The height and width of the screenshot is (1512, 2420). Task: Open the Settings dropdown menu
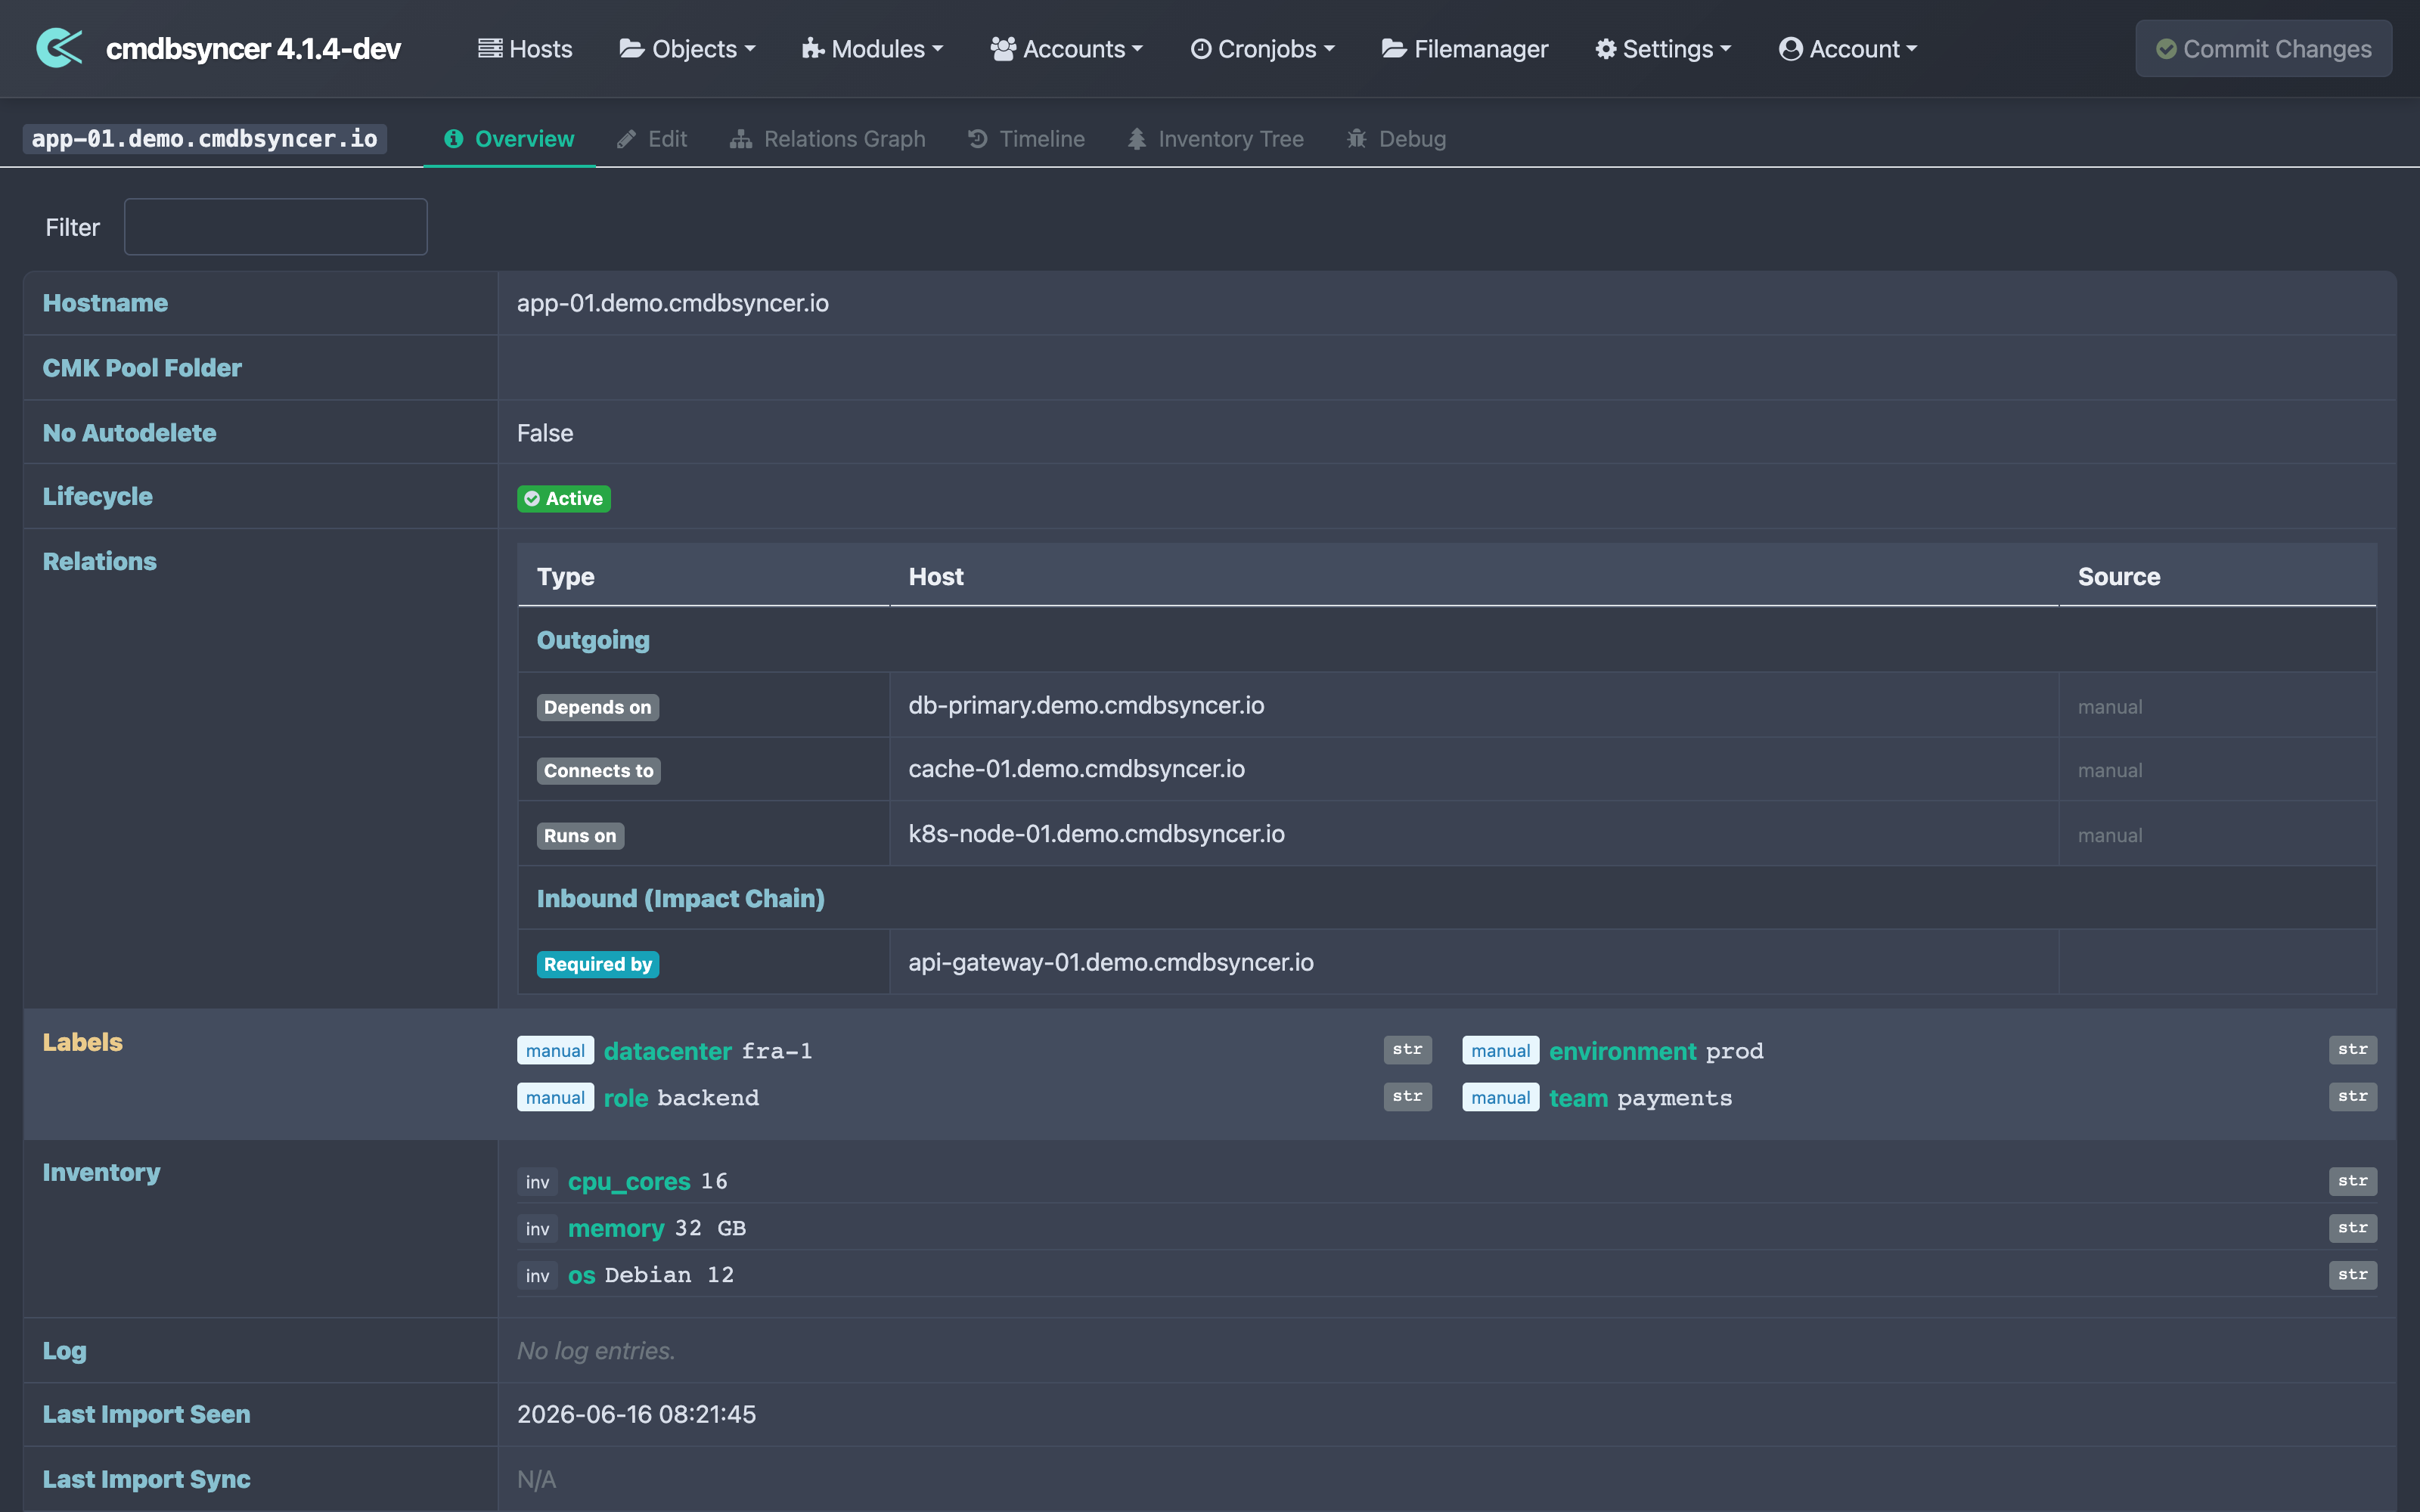pos(1663,48)
